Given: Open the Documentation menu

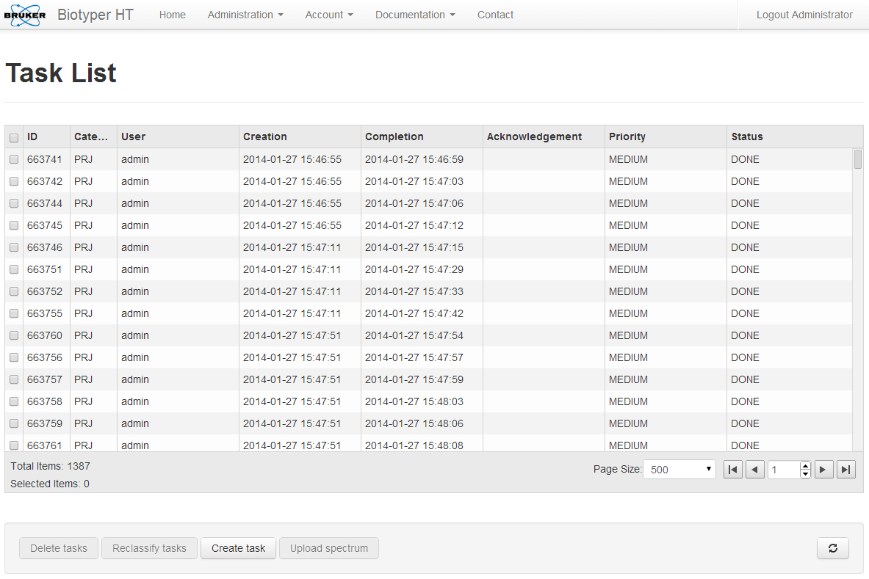Looking at the screenshot, I should pyautogui.click(x=415, y=15).
